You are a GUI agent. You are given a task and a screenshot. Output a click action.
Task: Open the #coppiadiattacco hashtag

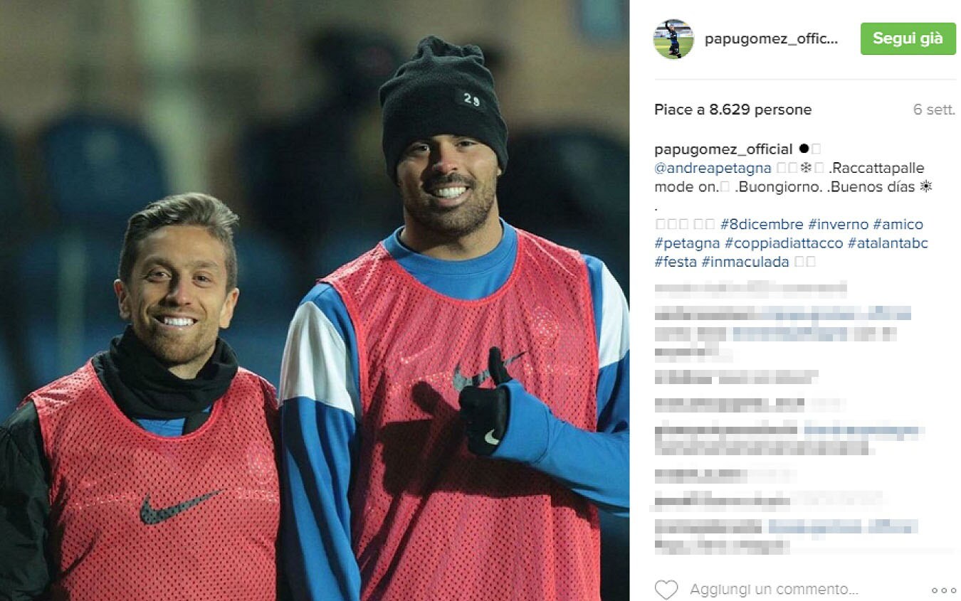click(x=784, y=243)
